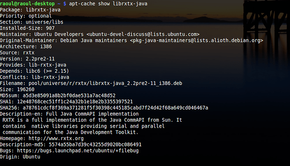The width and height of the screenshot is (290, 166).
Task: Open the http://www.rxtx.org homepage URL
Action: [56, 138]
